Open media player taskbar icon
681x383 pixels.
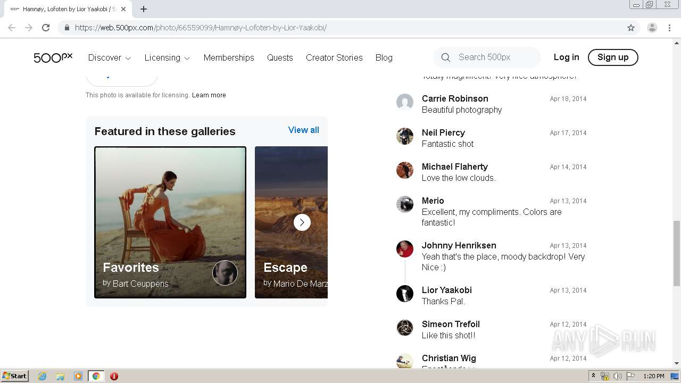point(78,376)
